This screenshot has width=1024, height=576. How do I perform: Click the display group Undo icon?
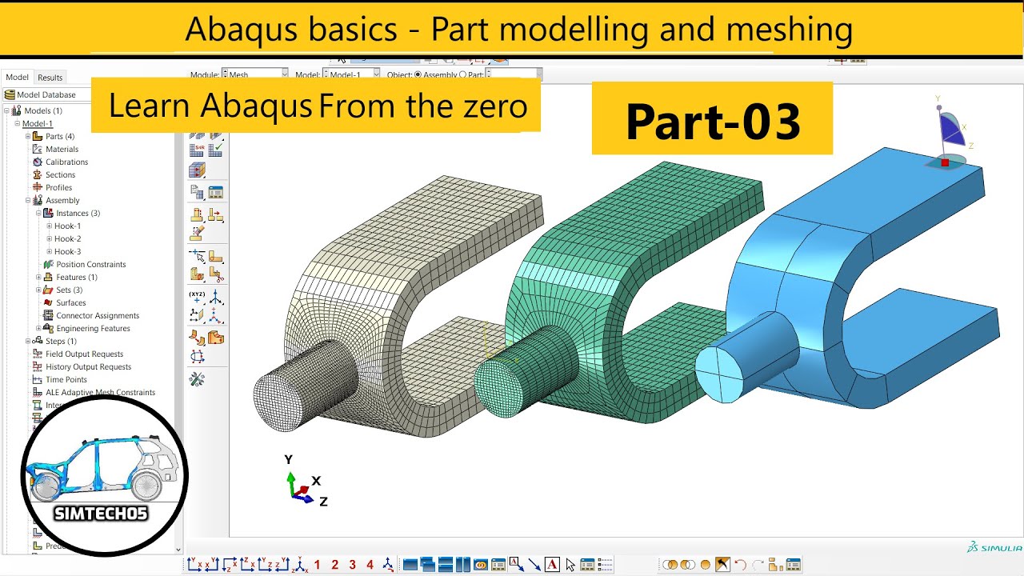pyautogui.click(x=740, y=564)
